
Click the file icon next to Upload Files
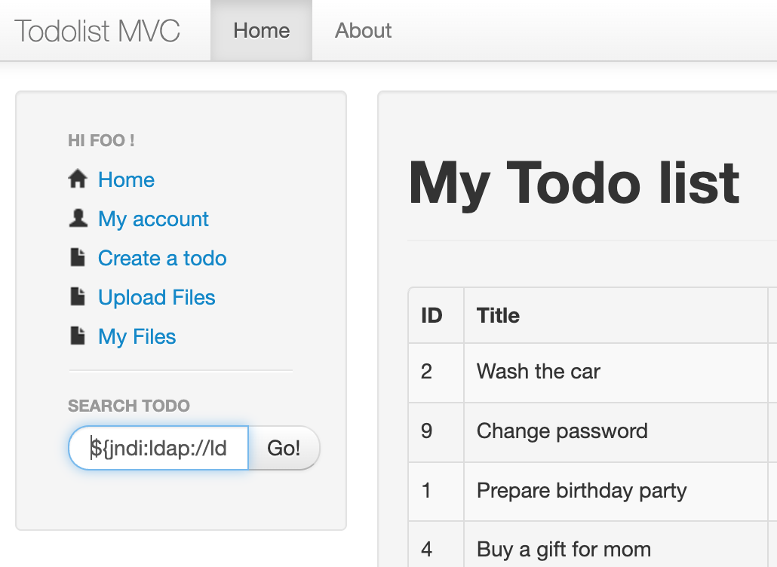click(78, 296)
